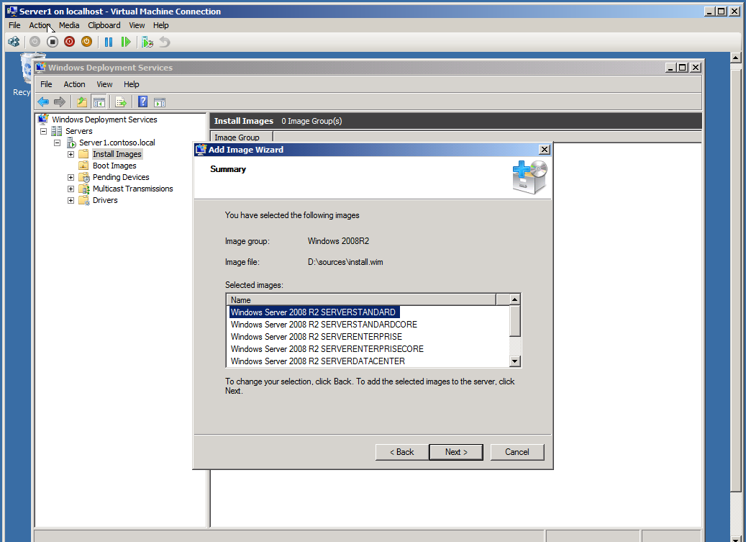Select Drivers label in the tree
This screenshot has height=542, width=746.
pos(105,200)
